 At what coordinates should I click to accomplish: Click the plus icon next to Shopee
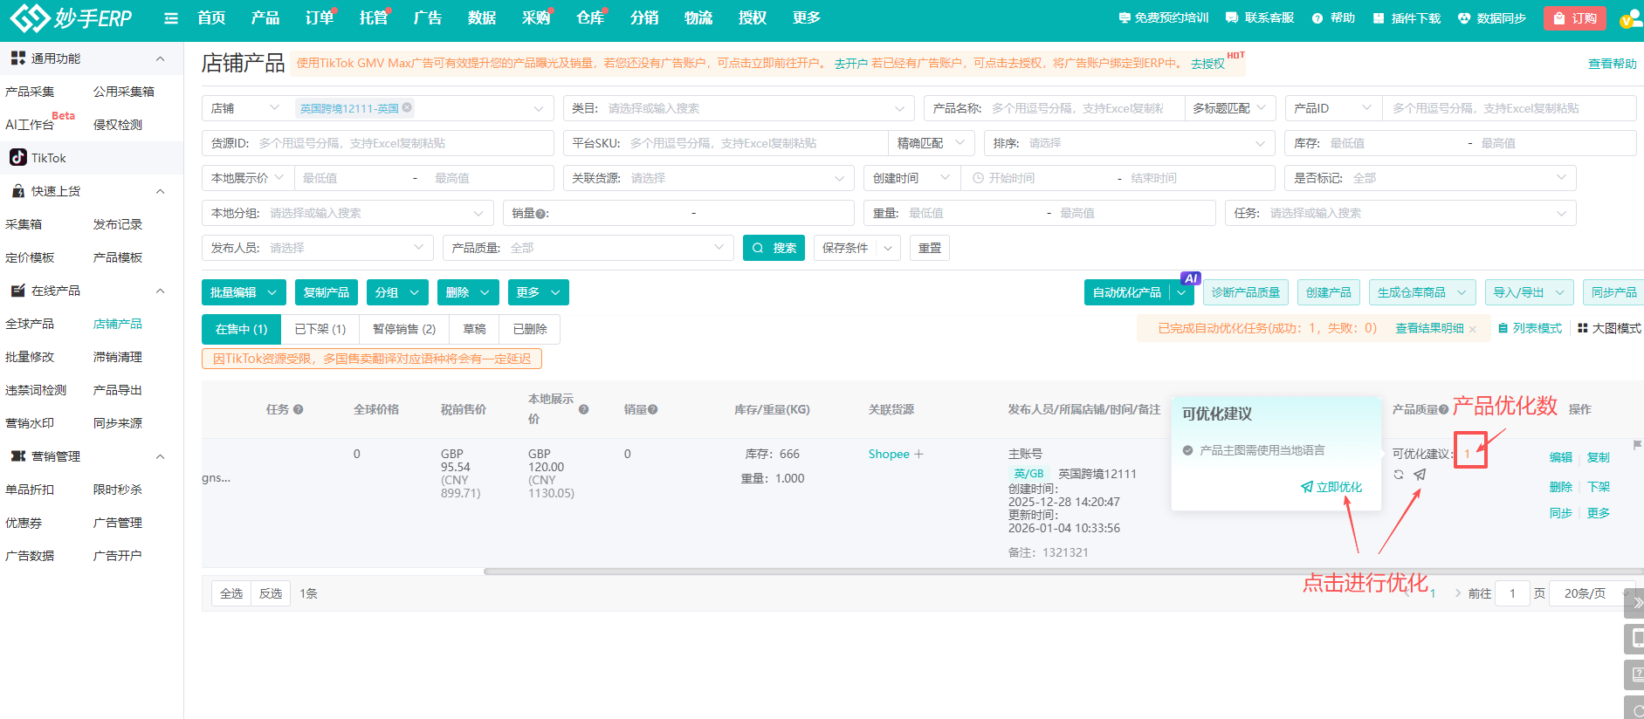pos(918,454)
